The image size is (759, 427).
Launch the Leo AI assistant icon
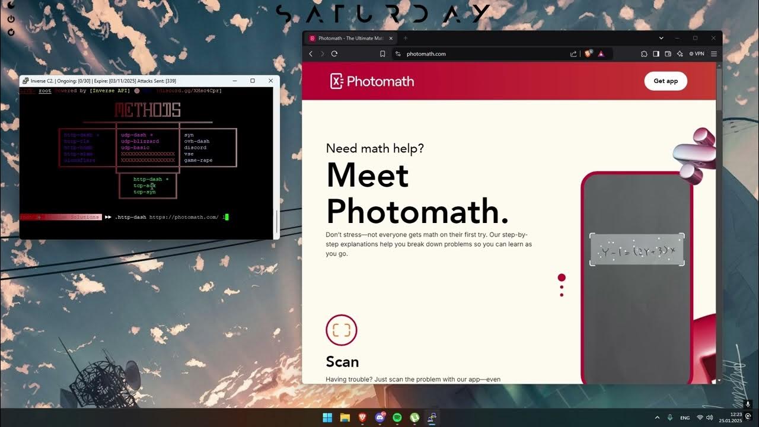pyautogui.click(x=680, y=54)
